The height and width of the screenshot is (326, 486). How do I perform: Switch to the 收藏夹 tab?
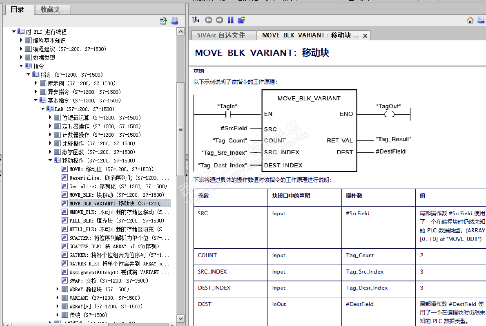[50, 10]
